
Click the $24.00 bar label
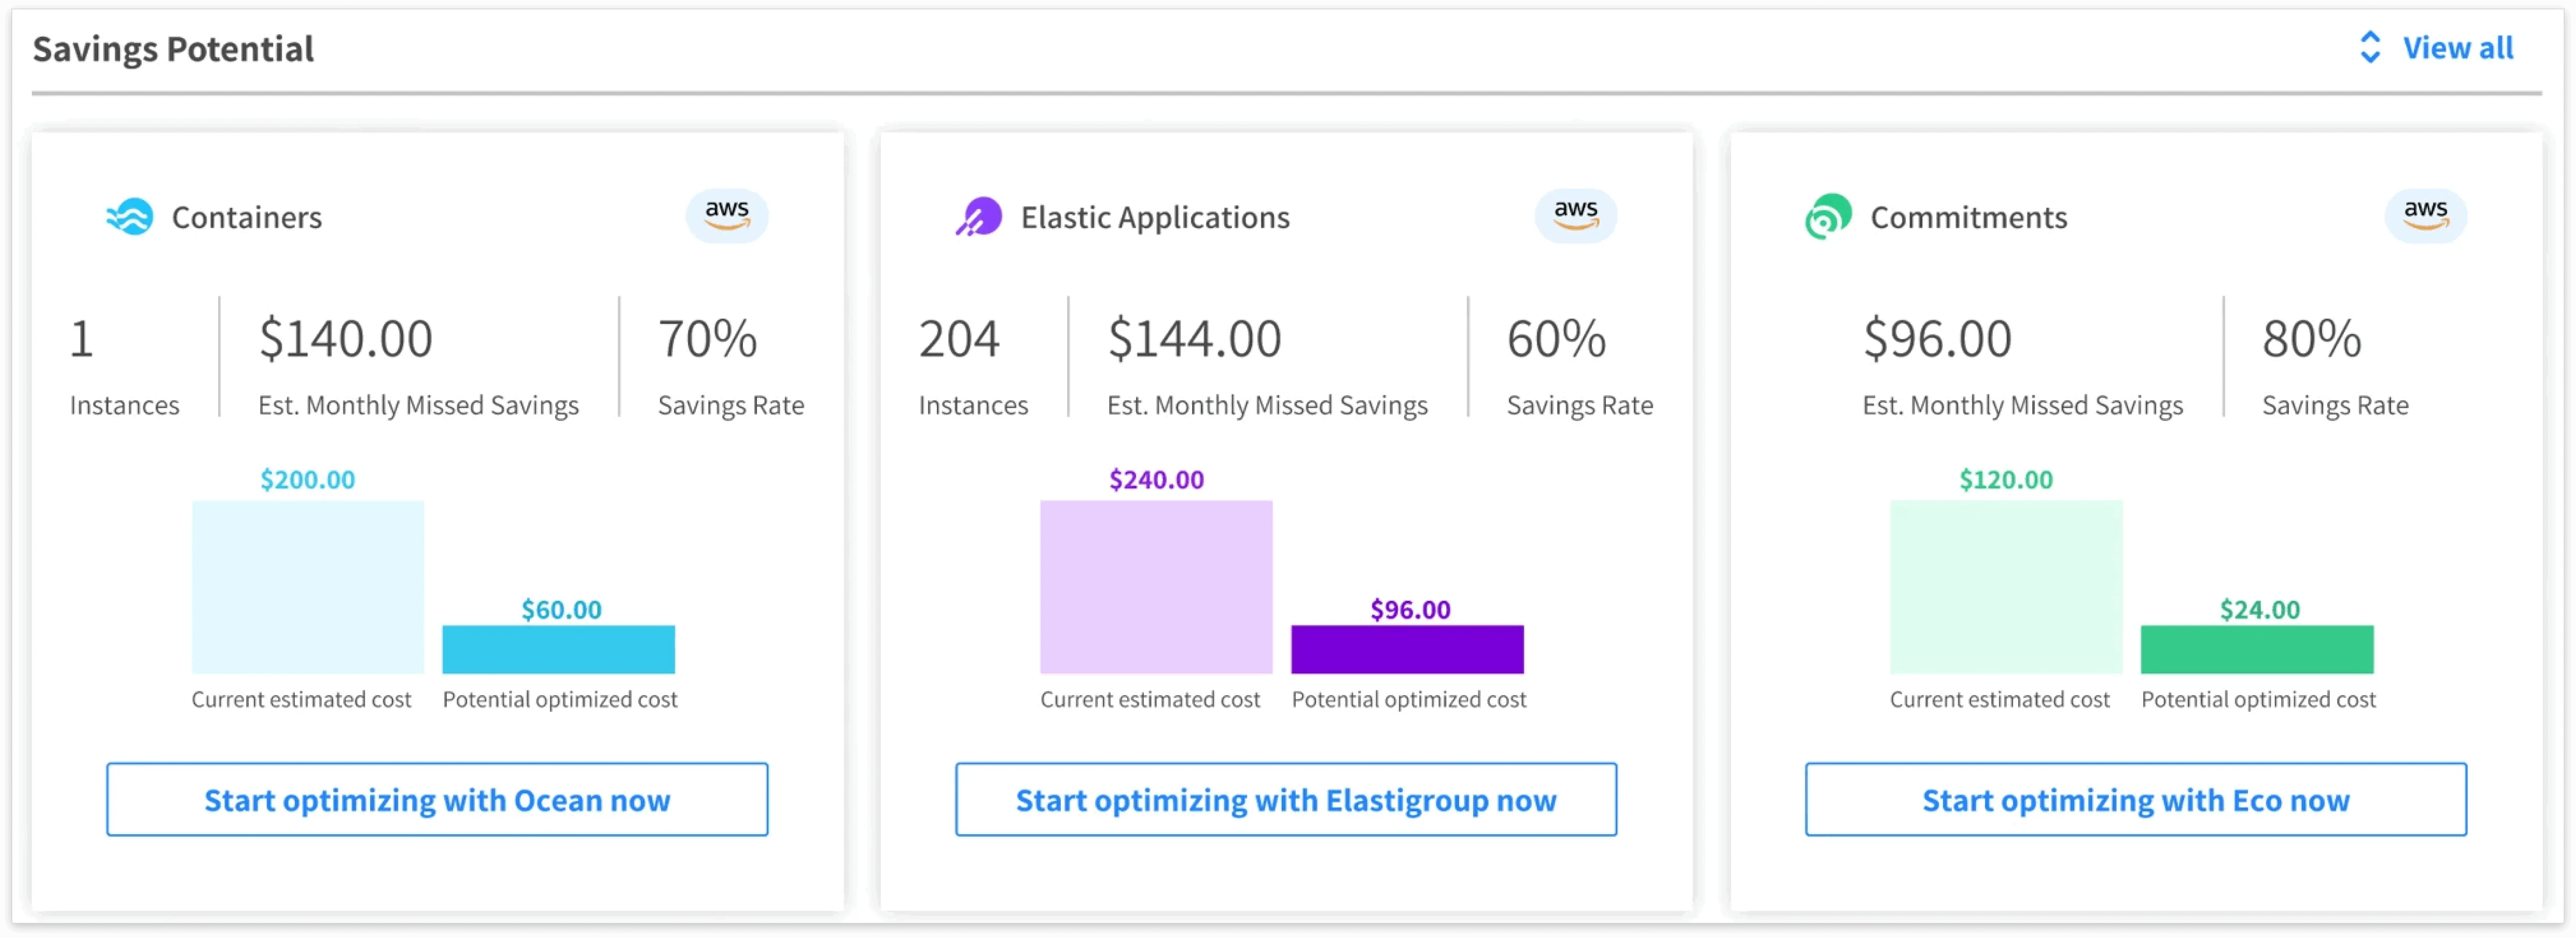(2260, 610)
